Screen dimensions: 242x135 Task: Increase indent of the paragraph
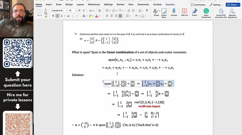tap(133, 10)
